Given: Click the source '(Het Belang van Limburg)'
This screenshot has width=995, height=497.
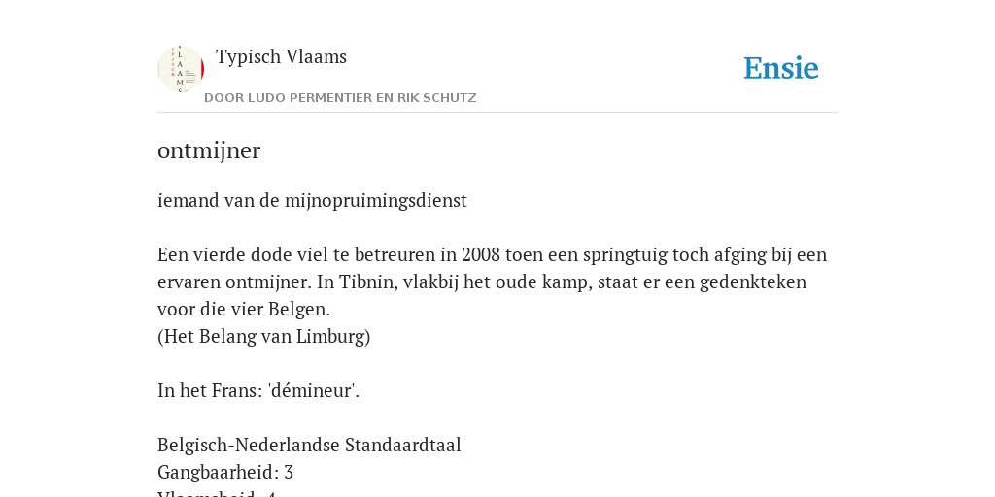Looking at the screenshot, I should pyautogui.click(x=264, y=336).
